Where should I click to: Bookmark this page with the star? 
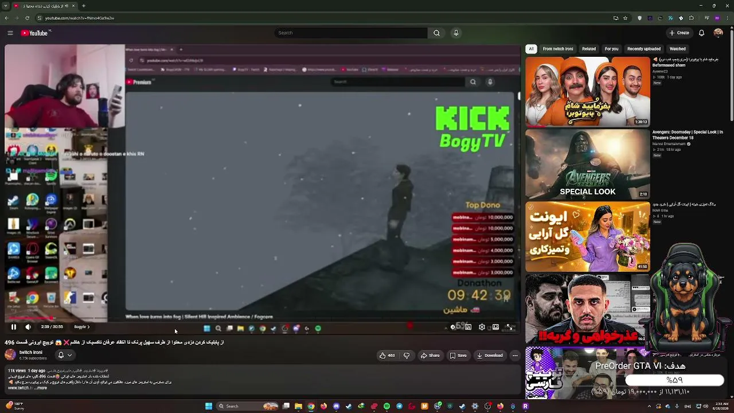pyautogui.click(x=626, y=18)
